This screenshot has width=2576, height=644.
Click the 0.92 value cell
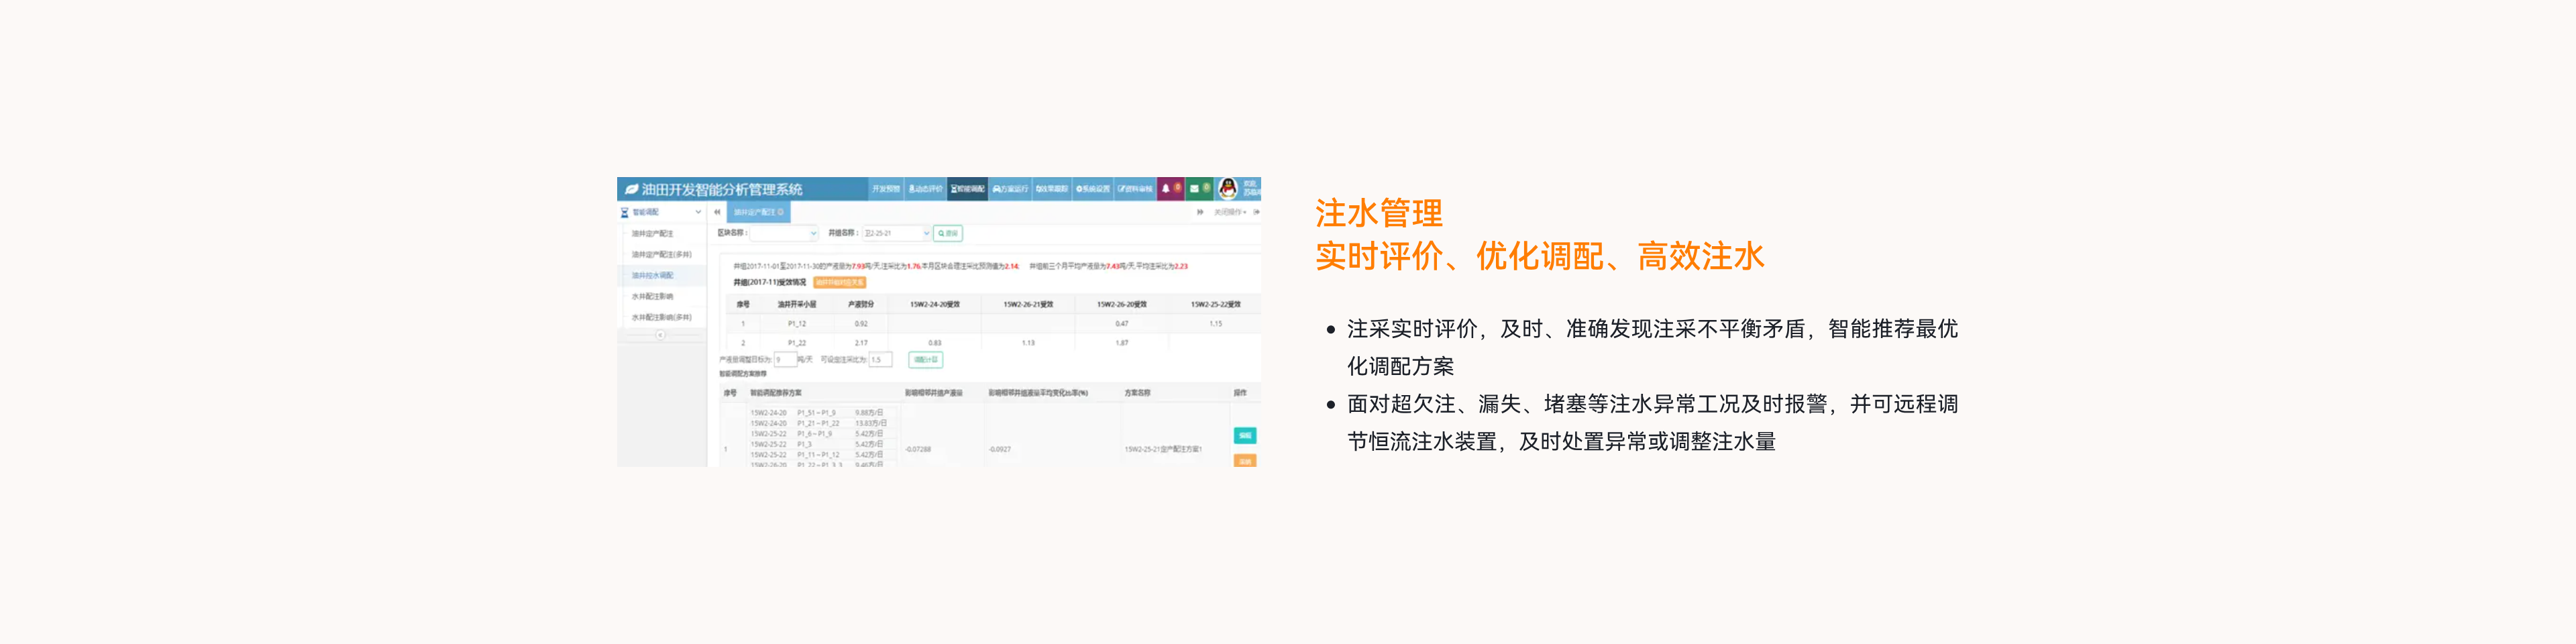coord(861,324)
